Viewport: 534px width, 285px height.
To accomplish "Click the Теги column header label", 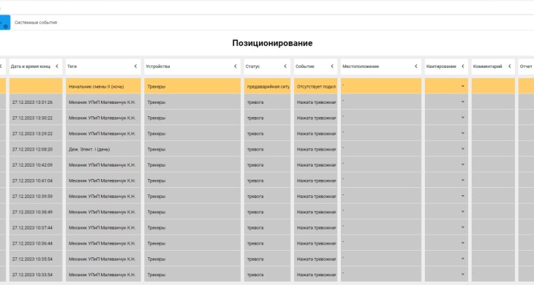I will pos(72,66).
